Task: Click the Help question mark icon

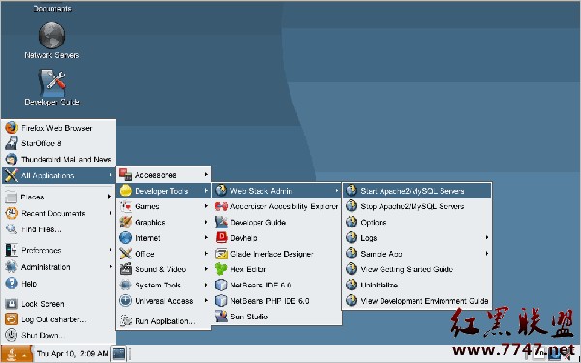Action: tap(11, 284)
